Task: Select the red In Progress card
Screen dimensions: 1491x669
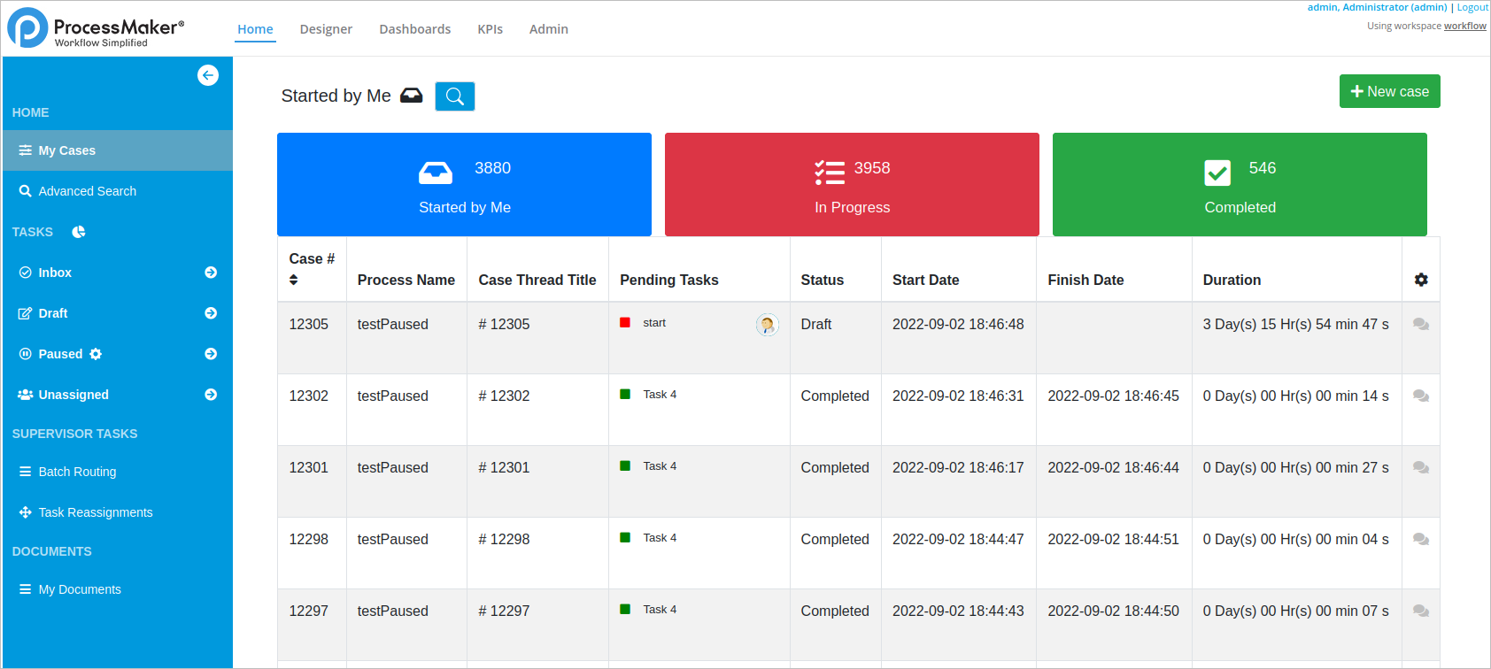Action: (852, 184)
